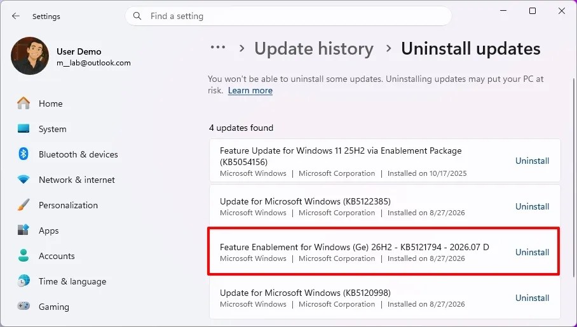Uninstall Feature Enablement KB5121794
The image size is (577, 327).
point(532,252)
